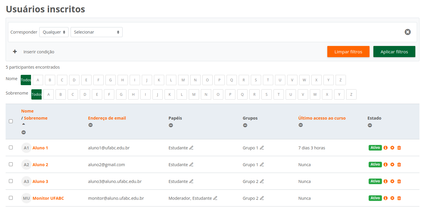Open Aluno 3 profile link
The height and width of the screenshot is (208, 423).
40,181
